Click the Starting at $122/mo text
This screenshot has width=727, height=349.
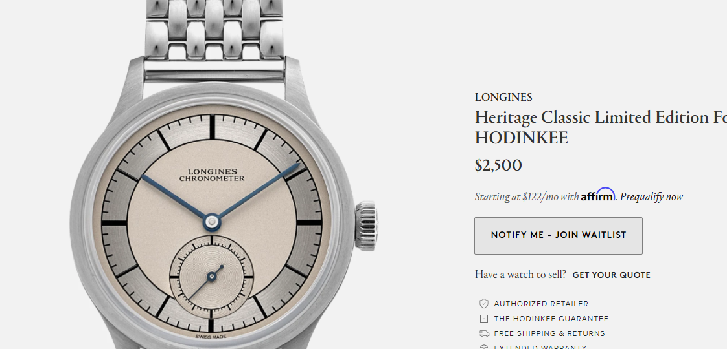coord(526,196)
